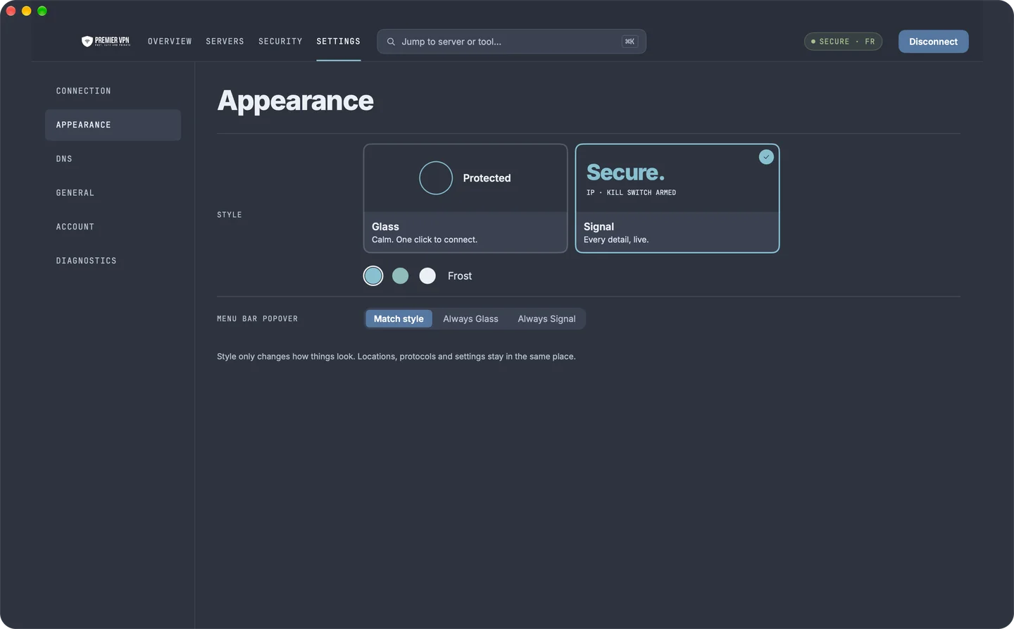
Task: Click the Disconnect button
Action: (x=933, y=42)
